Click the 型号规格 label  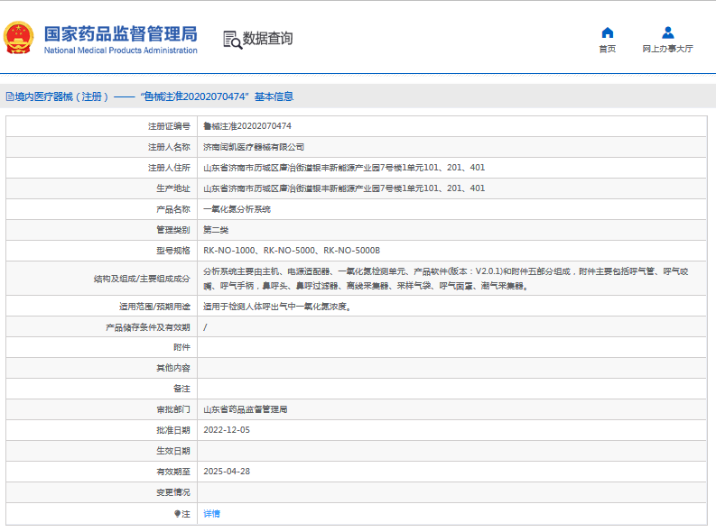(173, 251)
